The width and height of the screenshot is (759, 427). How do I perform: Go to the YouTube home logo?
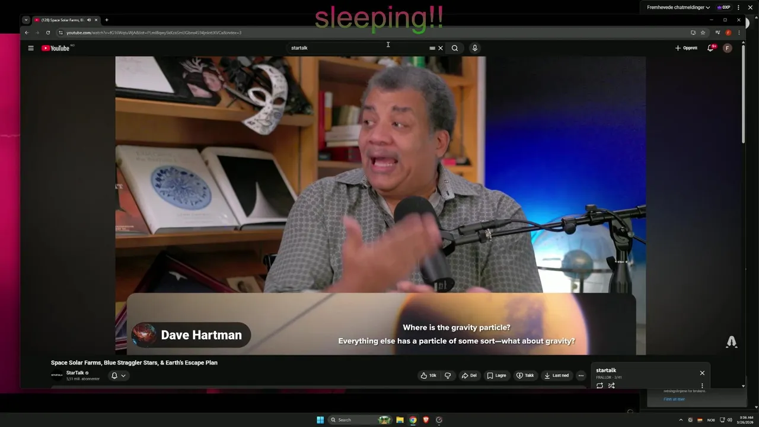(56, 48)
